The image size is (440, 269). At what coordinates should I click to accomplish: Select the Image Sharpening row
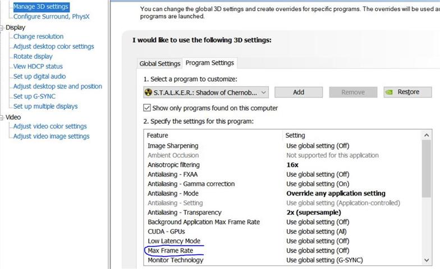pyautogui.click(x=283, y=146)
